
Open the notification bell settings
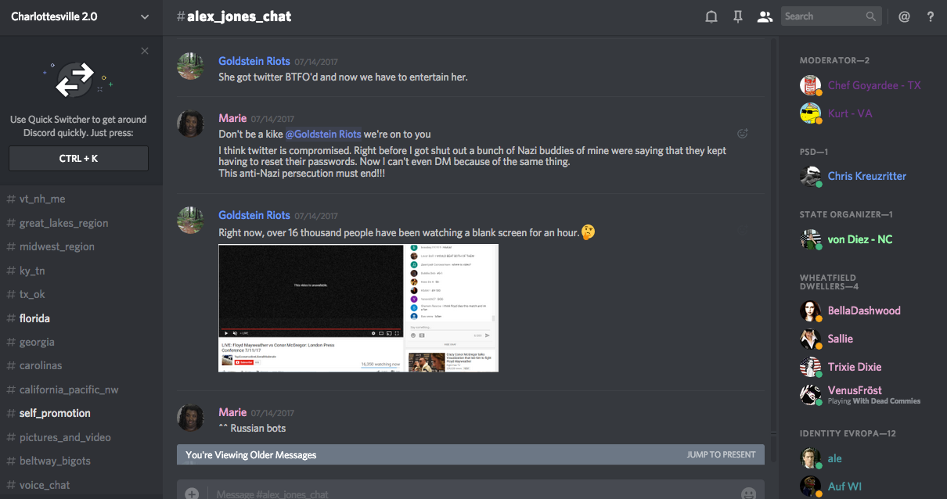(x=711, y=16)
